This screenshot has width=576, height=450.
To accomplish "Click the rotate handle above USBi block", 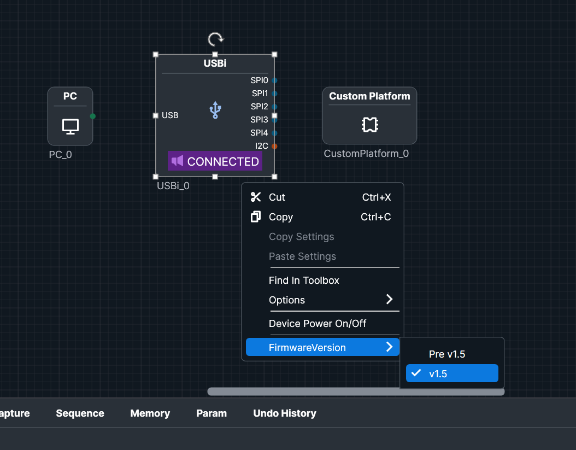I will pos(216,39).
